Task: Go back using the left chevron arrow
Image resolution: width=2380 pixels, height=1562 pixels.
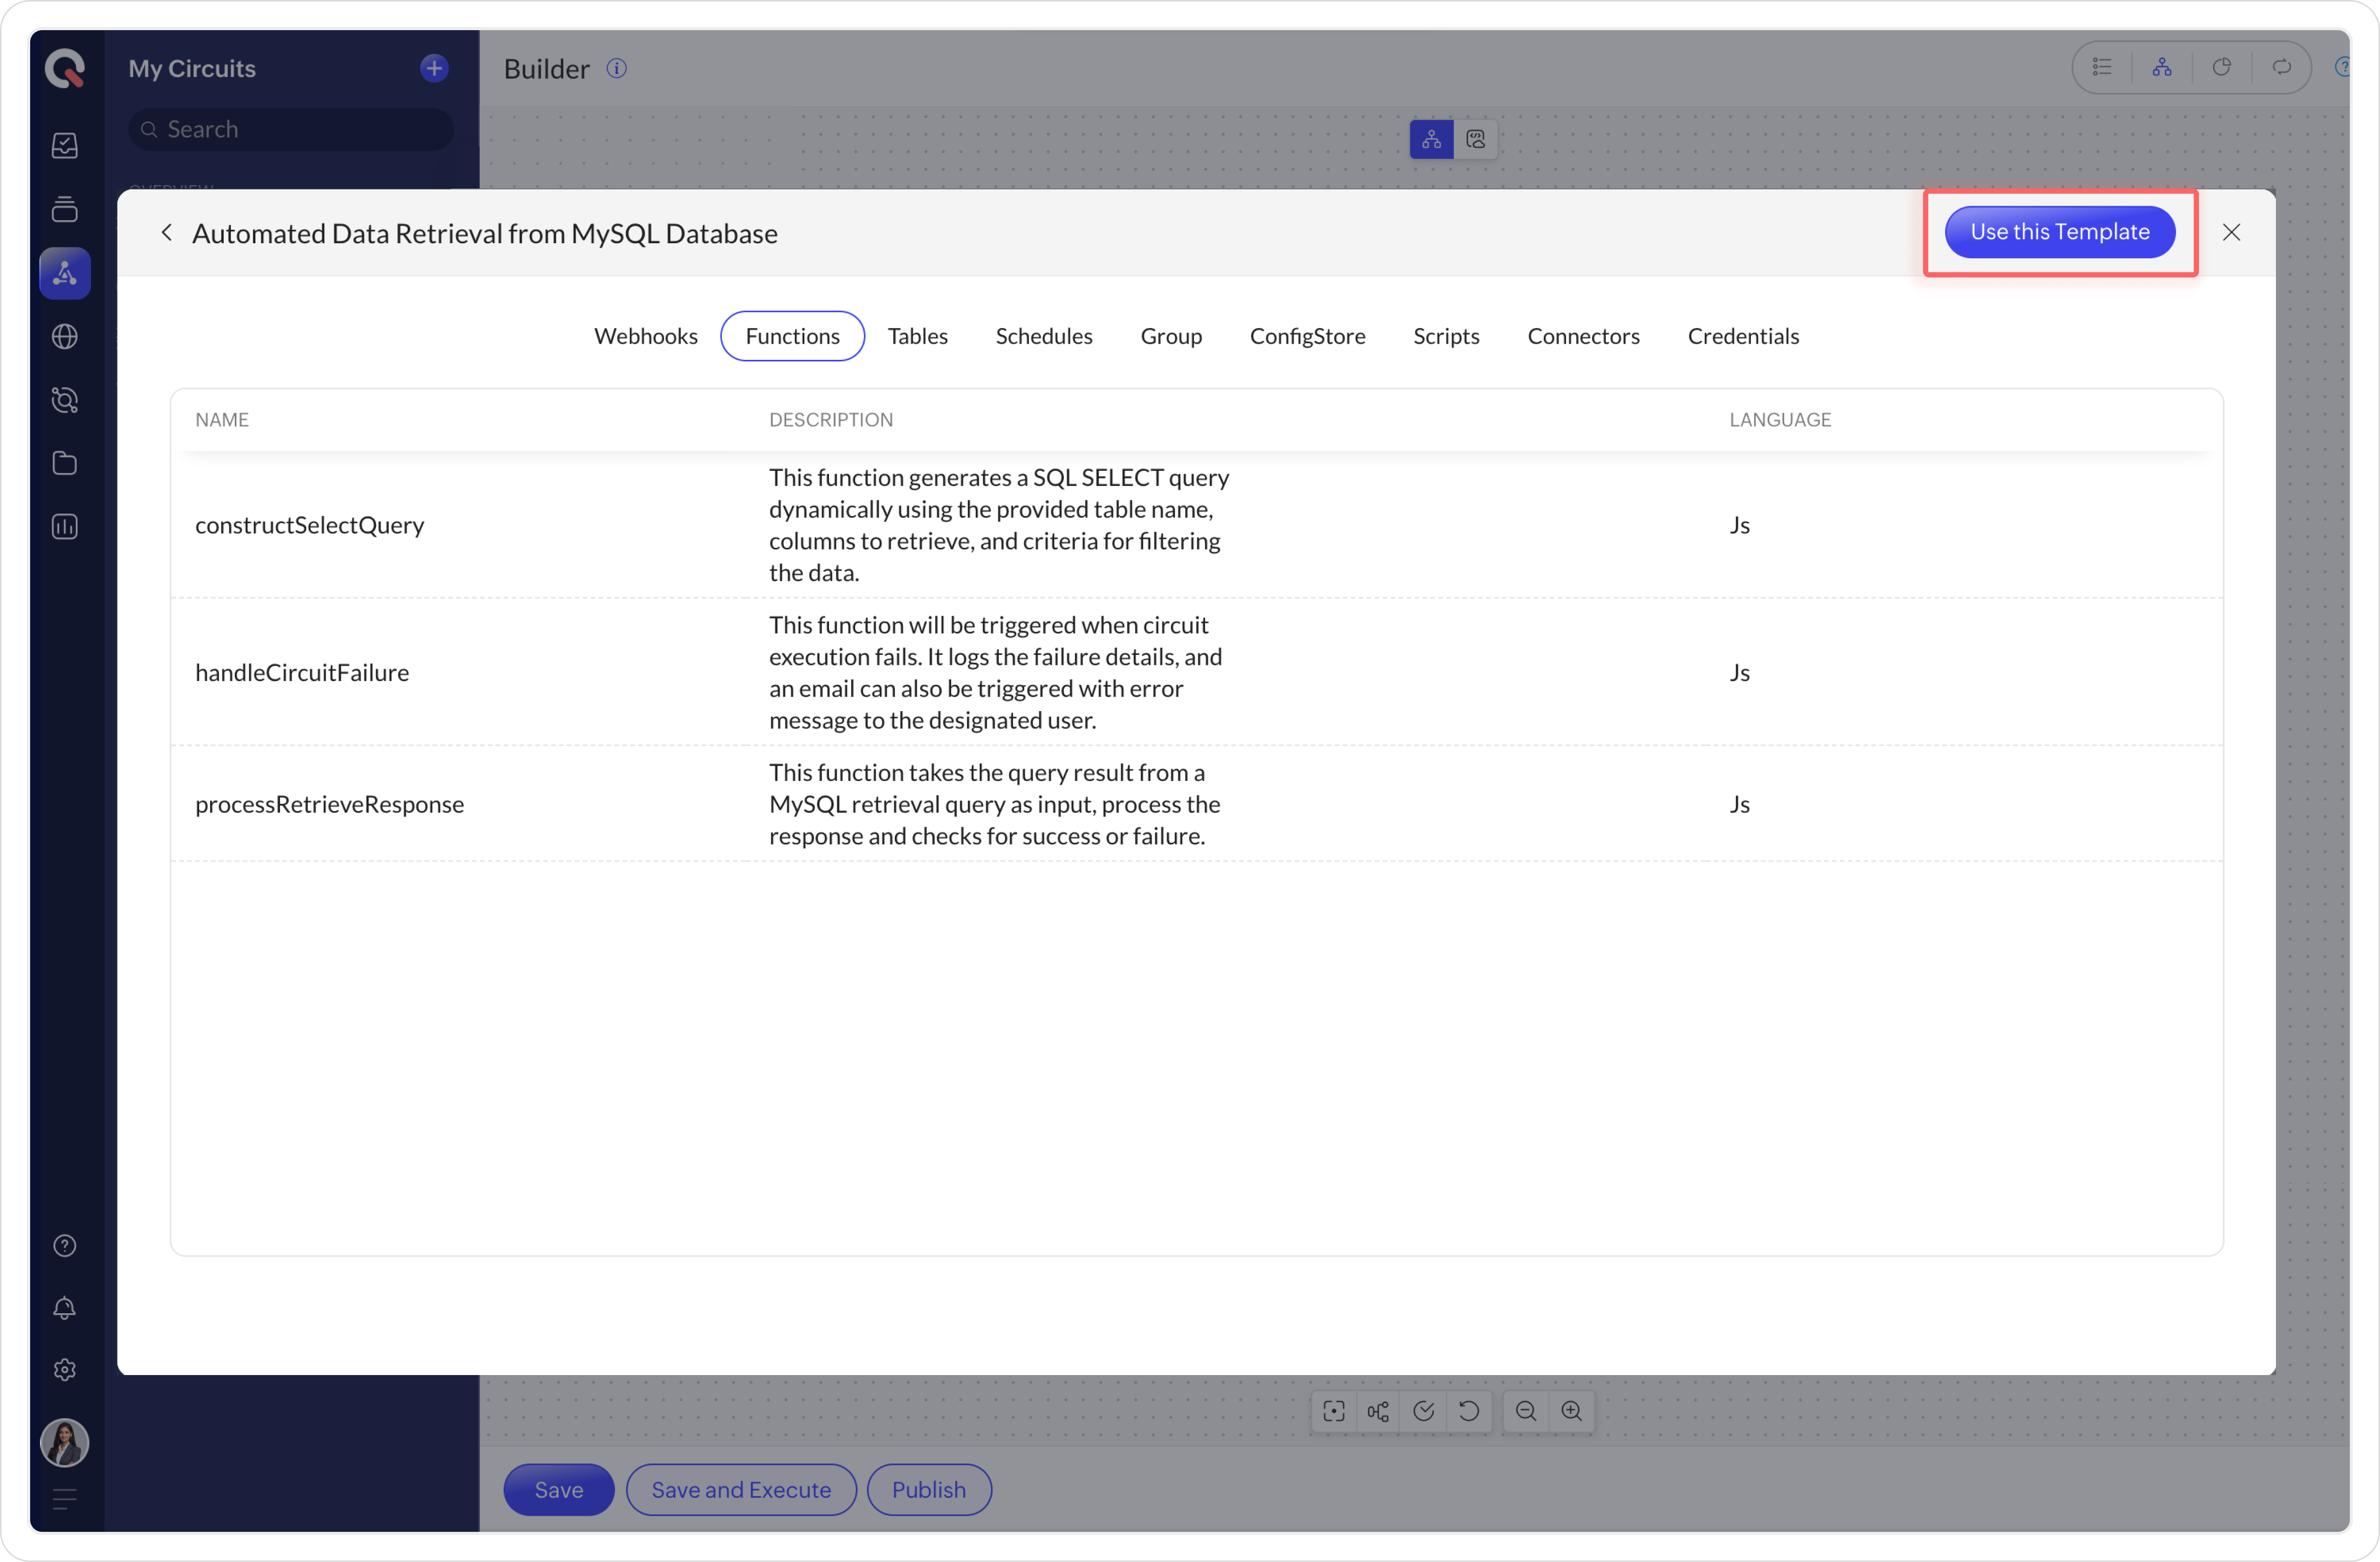Action: click(x=167, y=233)
